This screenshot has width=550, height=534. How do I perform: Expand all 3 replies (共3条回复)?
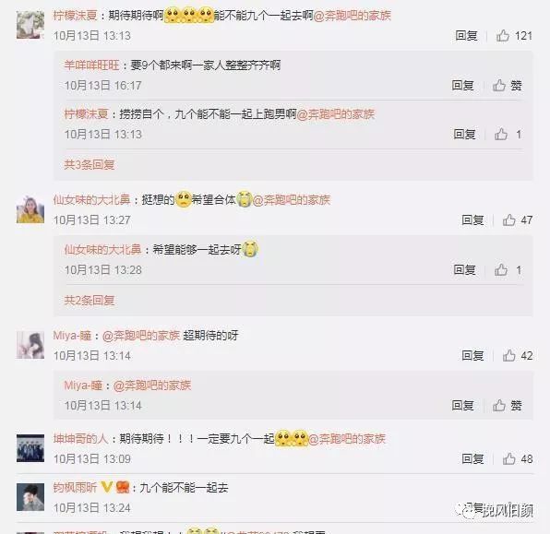(x=90, y=164)
